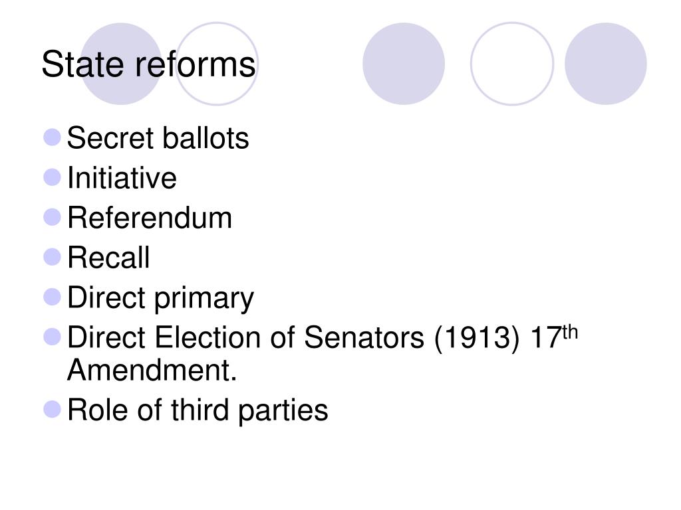Click the 'State reforms' slide title
Viewport: 681px width, 510px height.
pyautogui.click(x=148, y=64)
